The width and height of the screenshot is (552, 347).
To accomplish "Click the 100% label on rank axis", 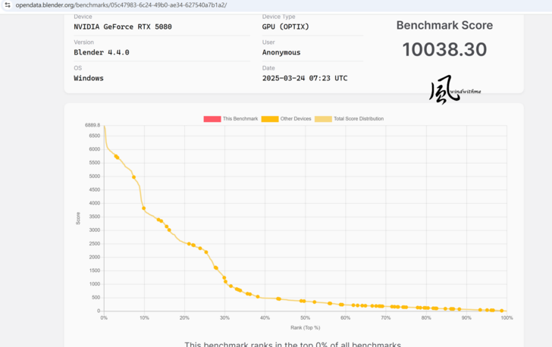I will [507, 317].
